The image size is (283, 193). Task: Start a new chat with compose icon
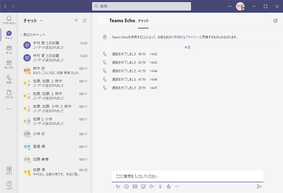tap(85, 21)
